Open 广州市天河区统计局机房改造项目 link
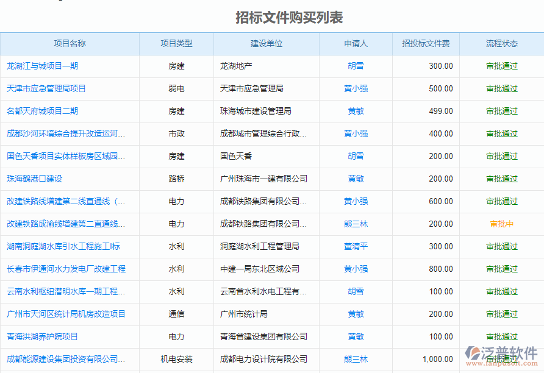Image resolution: width=544 pixels, height=373 pixels. coord(66,314)
